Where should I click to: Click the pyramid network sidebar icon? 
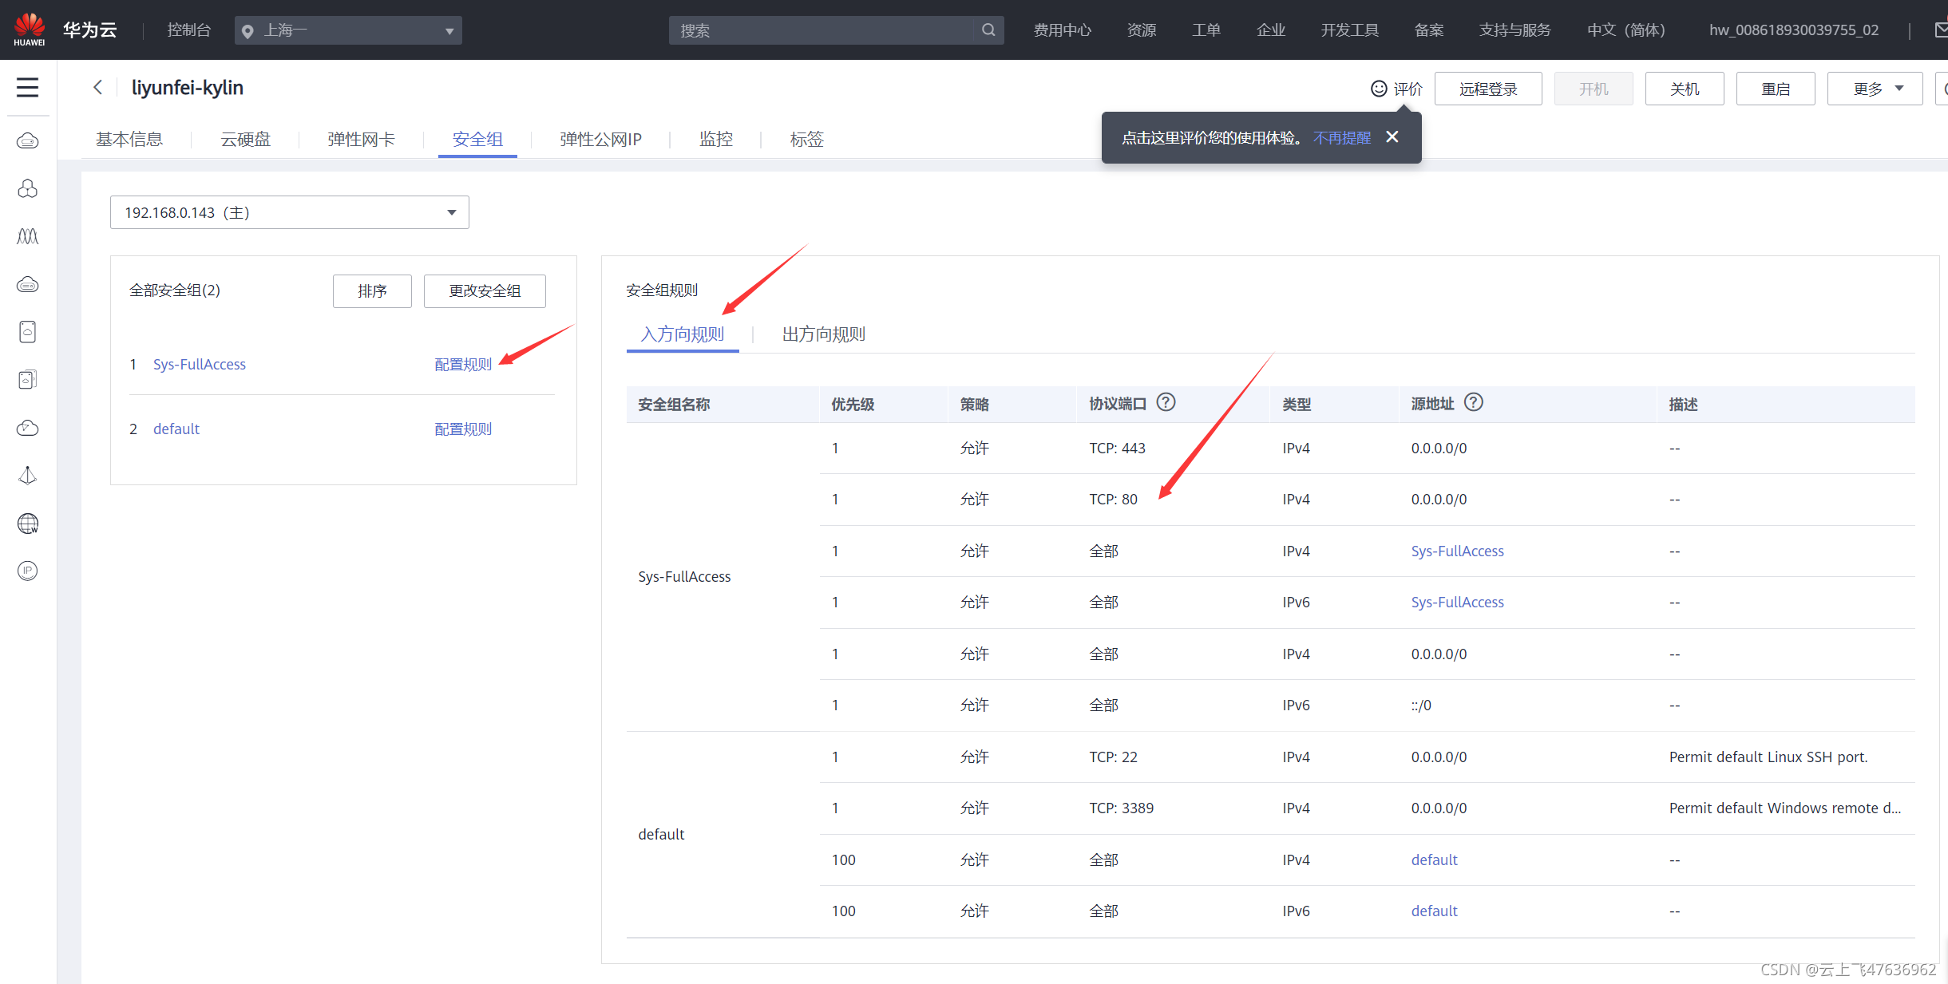pyautogui.click(x=28, y=476)
